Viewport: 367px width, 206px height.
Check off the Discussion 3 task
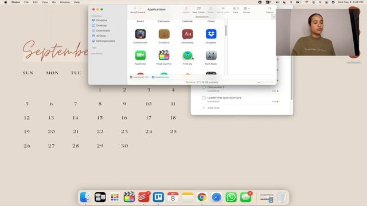coord(204,88)
